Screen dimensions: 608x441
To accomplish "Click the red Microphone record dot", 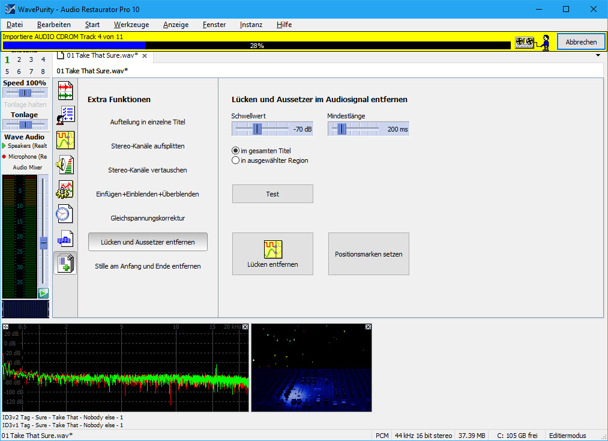I will click(4, 156).
